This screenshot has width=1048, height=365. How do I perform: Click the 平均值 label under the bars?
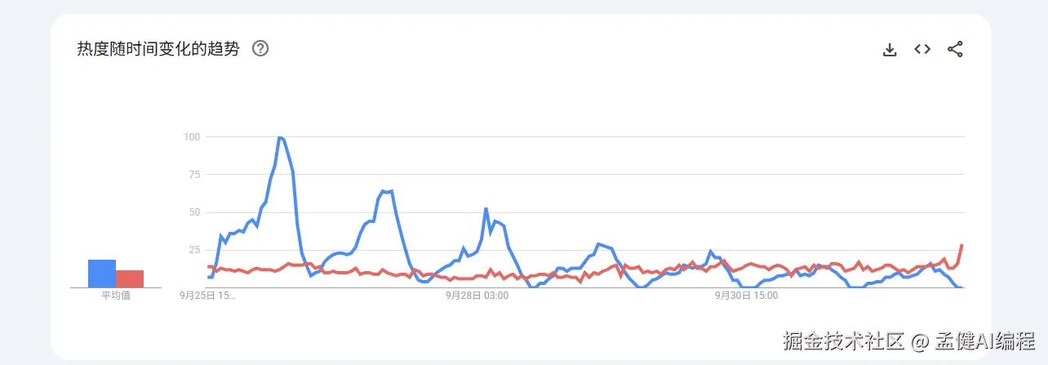pyautogui.click(x=116, y=296)
